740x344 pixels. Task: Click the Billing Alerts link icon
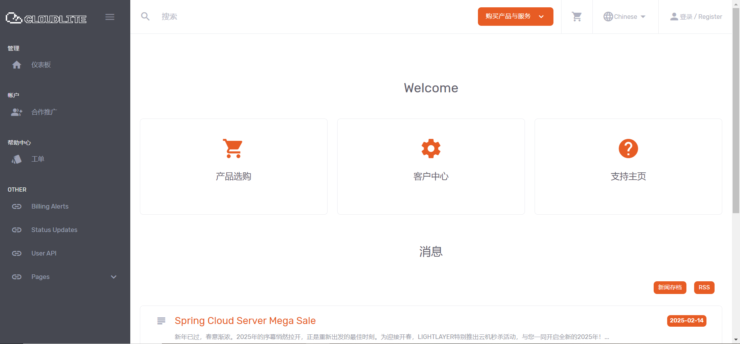pyautogui.click(x=17, y=207)
